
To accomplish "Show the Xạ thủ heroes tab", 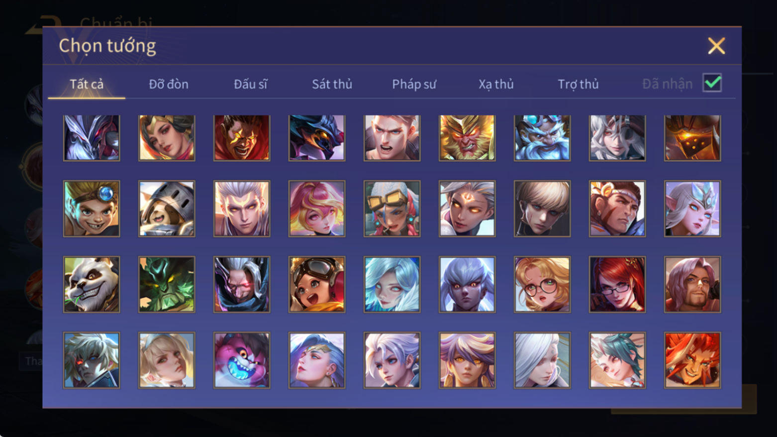I will 496,84.
